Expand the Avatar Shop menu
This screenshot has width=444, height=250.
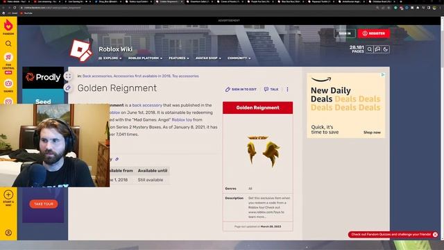point(208,58)
